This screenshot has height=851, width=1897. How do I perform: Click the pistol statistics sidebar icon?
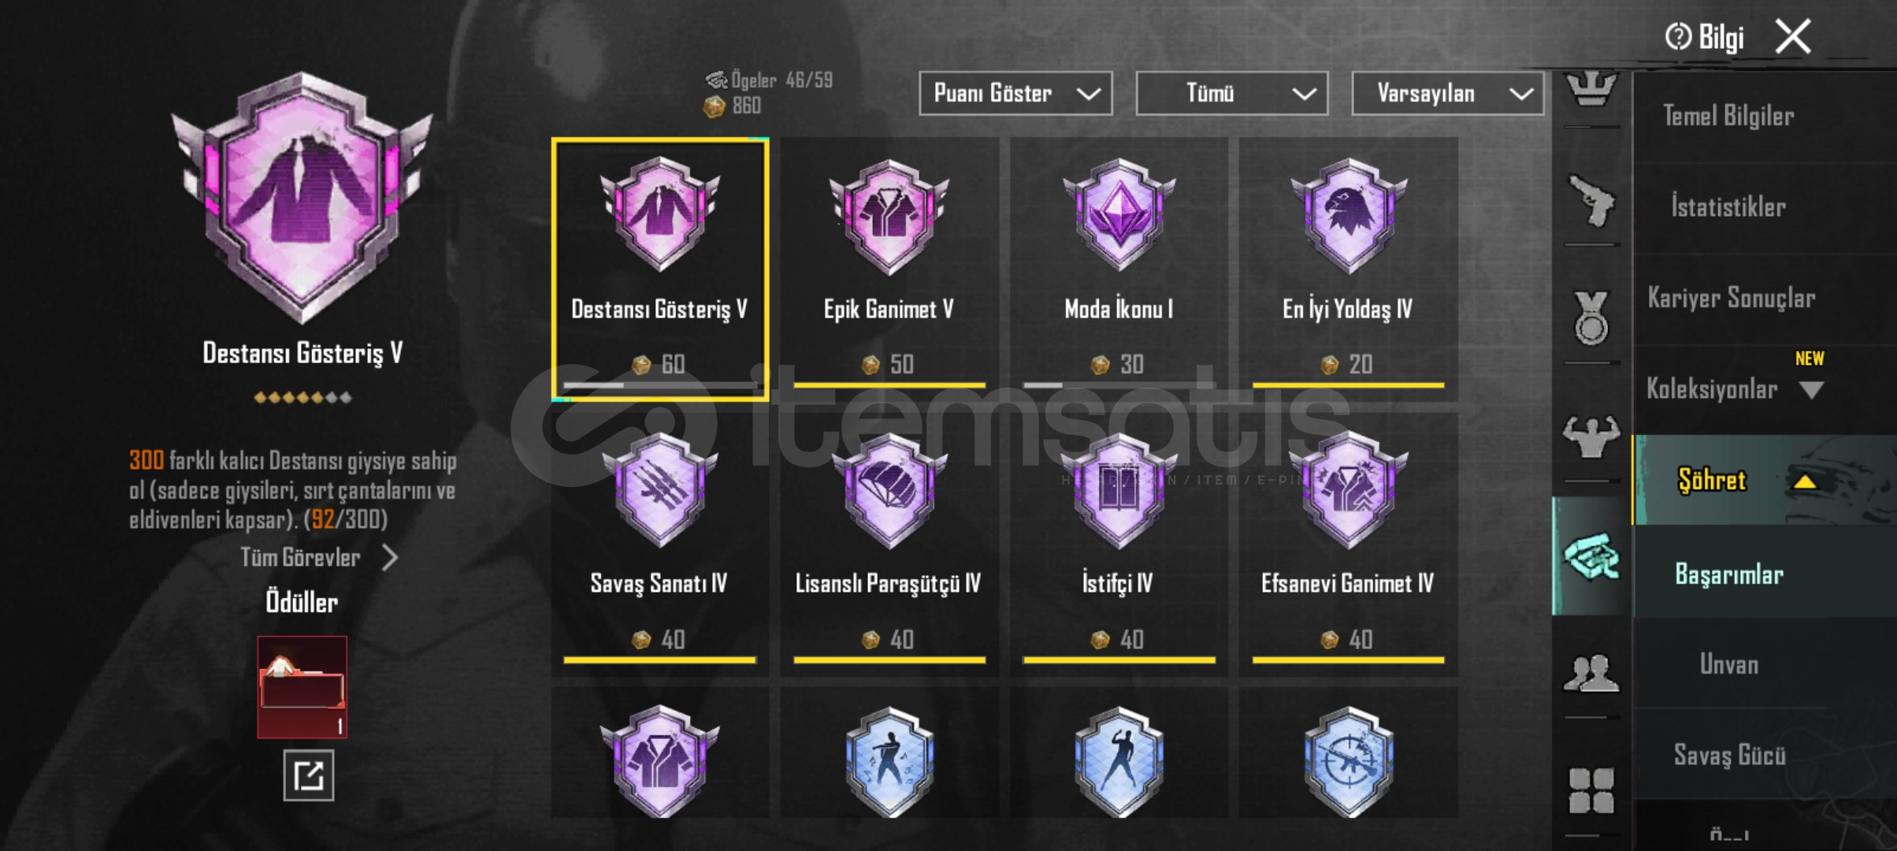[x=1591, y=202]
